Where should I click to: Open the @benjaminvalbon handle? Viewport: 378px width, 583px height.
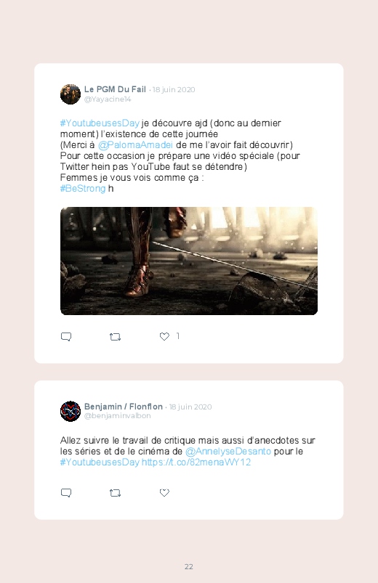click(117, 416)
